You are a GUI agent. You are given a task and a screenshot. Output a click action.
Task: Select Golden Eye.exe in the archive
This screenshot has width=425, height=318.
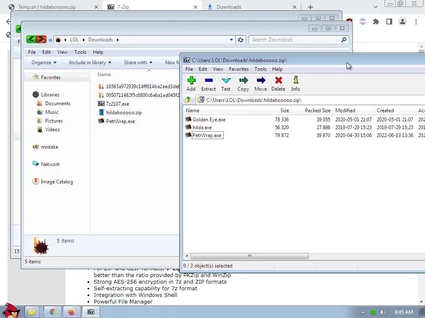[x=209, y=120]
